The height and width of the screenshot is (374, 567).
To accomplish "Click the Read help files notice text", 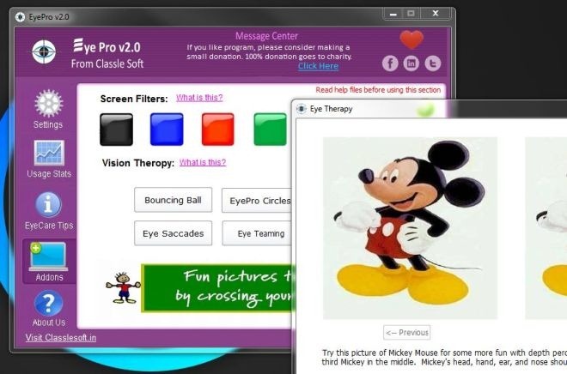I will [378, 90].
